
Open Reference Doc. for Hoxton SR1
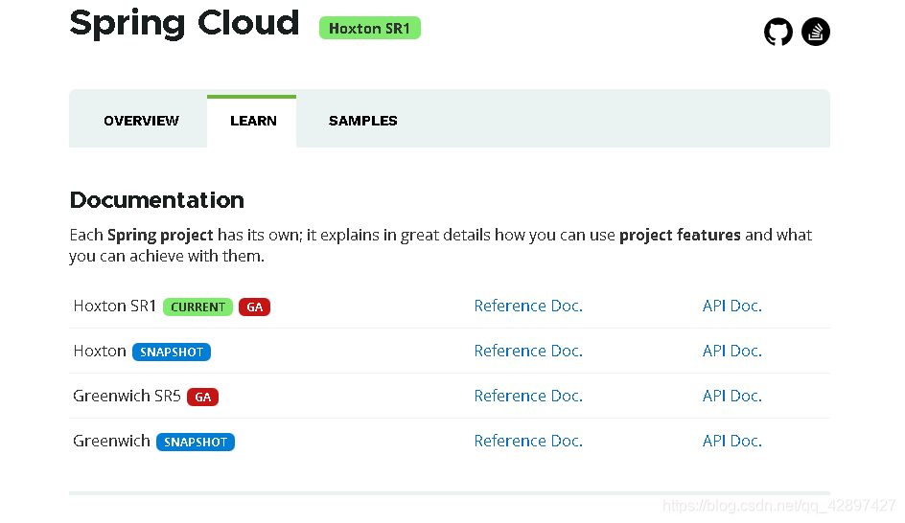[528, 306]
